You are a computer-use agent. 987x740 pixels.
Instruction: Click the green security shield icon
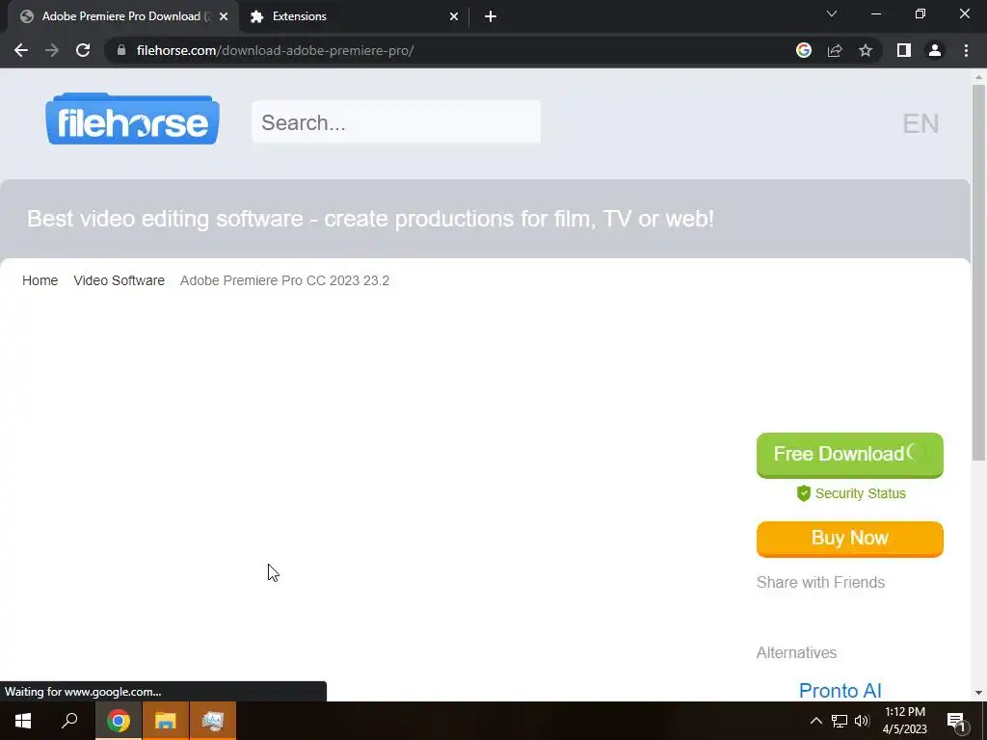point(803,493)
